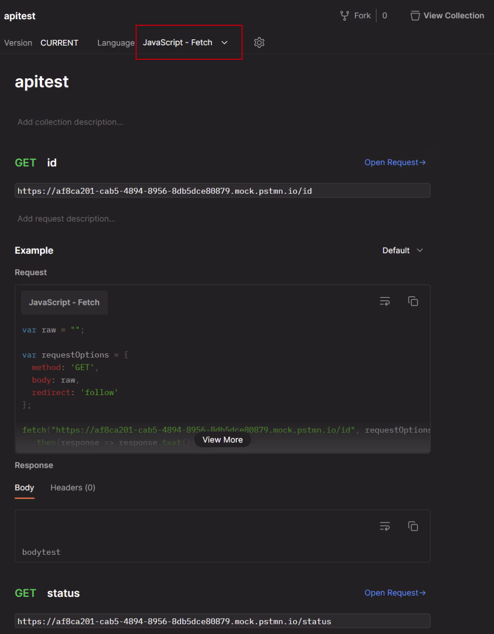Click the Fork icon
The height and width of the screenshot is (634, 494).
click(344, 16)
